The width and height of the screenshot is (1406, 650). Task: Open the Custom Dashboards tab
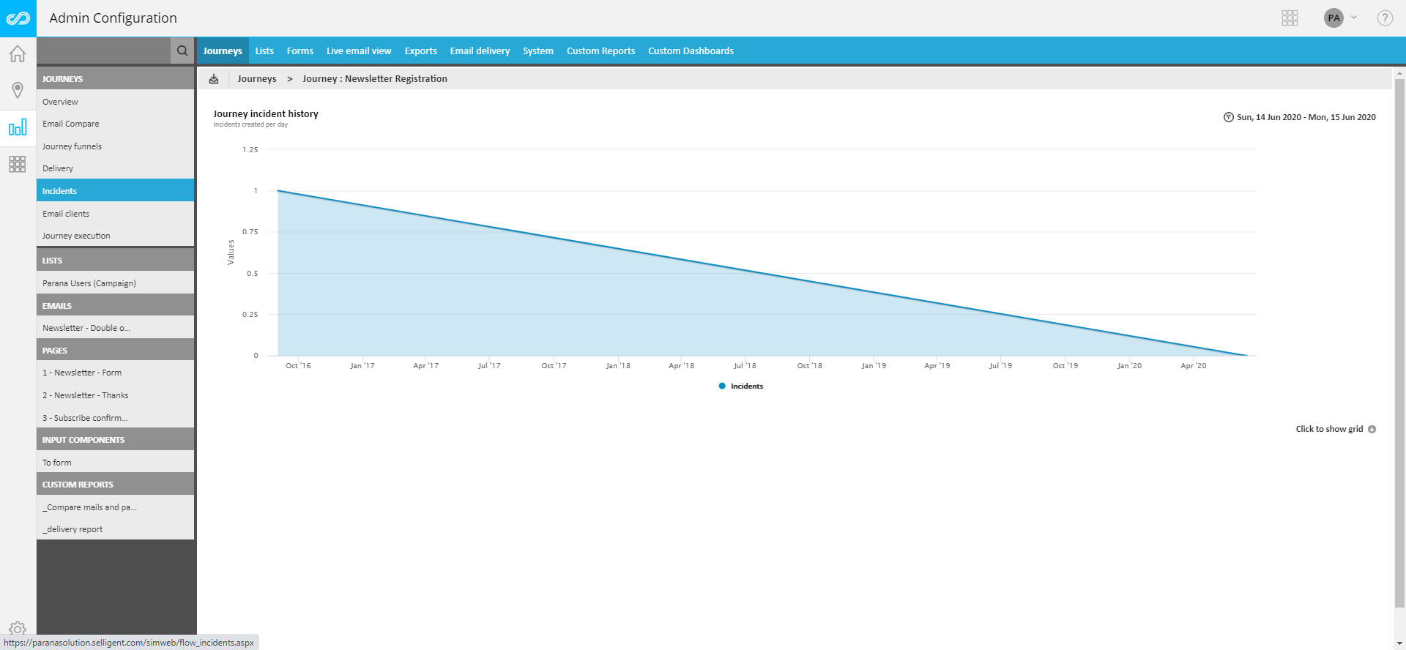[x=691, y=51]
